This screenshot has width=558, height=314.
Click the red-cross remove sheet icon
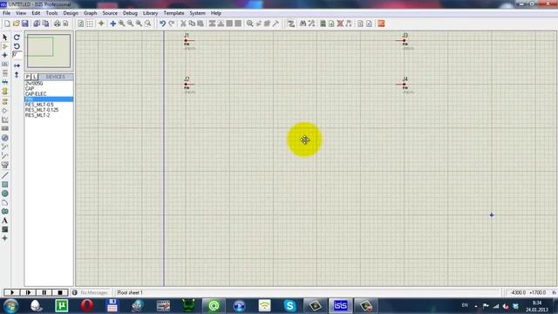point(340,24)
